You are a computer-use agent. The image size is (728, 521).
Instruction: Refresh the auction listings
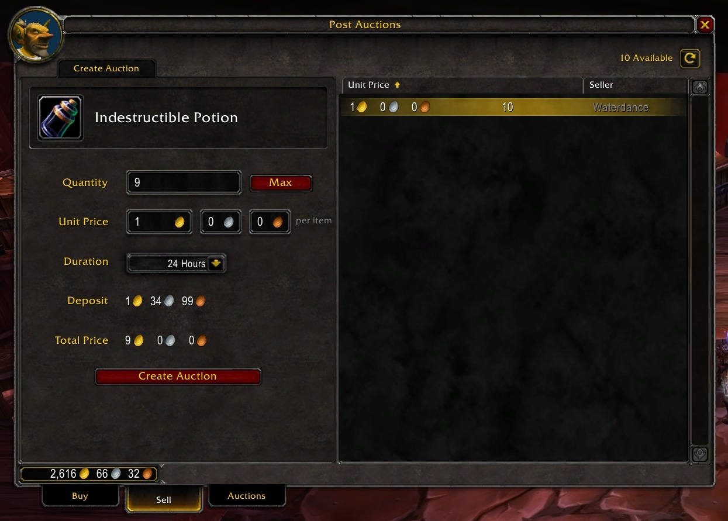click(x=690, y=58)
